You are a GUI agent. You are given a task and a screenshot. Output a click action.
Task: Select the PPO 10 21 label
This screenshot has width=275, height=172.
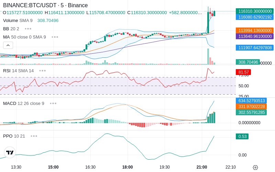[x=14, y=136]
